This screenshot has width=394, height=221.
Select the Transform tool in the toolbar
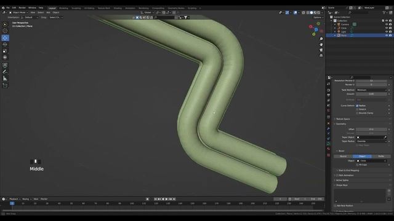point(5,57)
